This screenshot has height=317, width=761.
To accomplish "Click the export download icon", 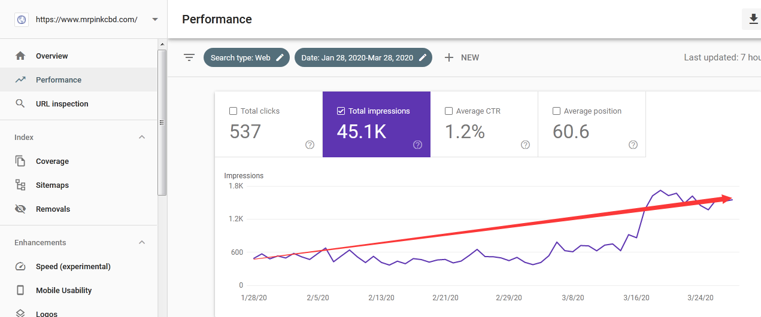I will (753, 19).
